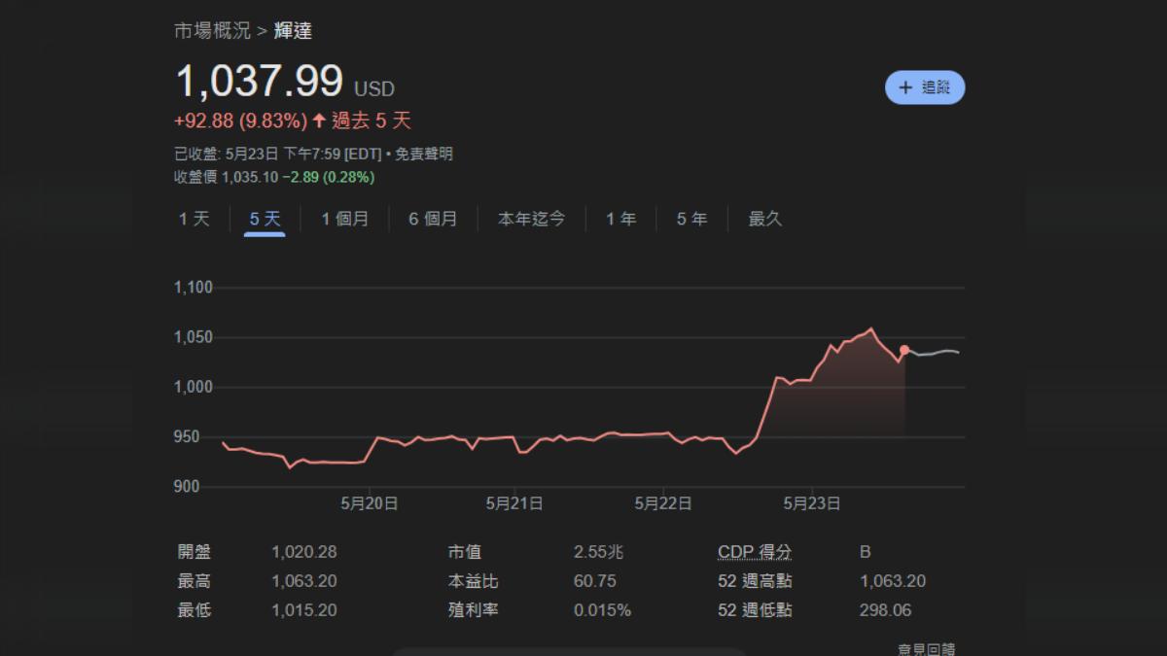This screenshot has width=1167, height=656.
Task: Click the 5月20日 date label on chart axis
Action: (x=369, y=503)
